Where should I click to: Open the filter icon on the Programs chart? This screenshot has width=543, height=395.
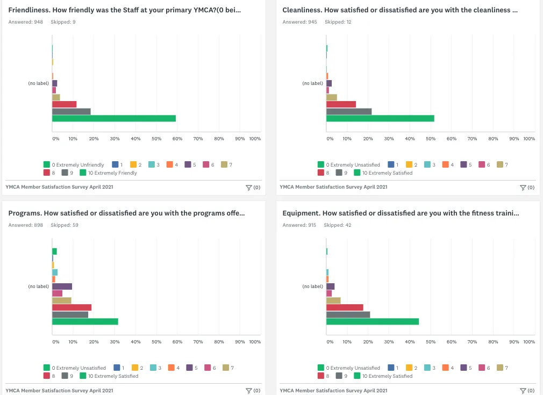249,391
